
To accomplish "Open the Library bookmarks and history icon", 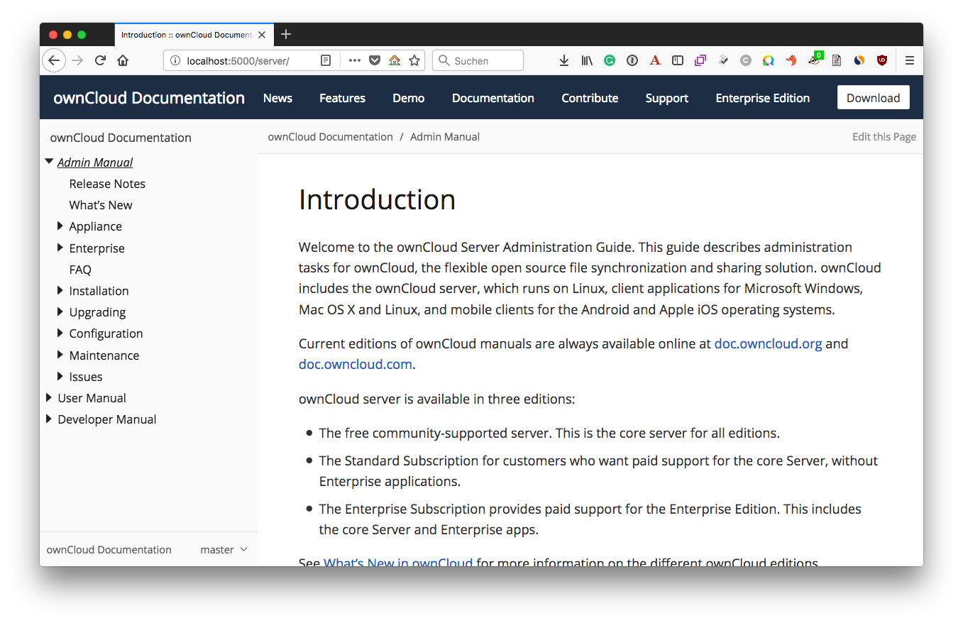I will (x=587, y=61).
